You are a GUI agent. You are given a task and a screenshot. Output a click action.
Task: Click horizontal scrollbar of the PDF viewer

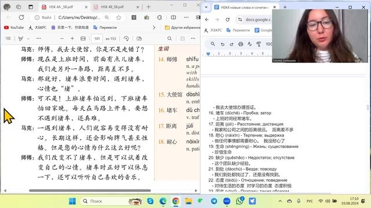90,191
